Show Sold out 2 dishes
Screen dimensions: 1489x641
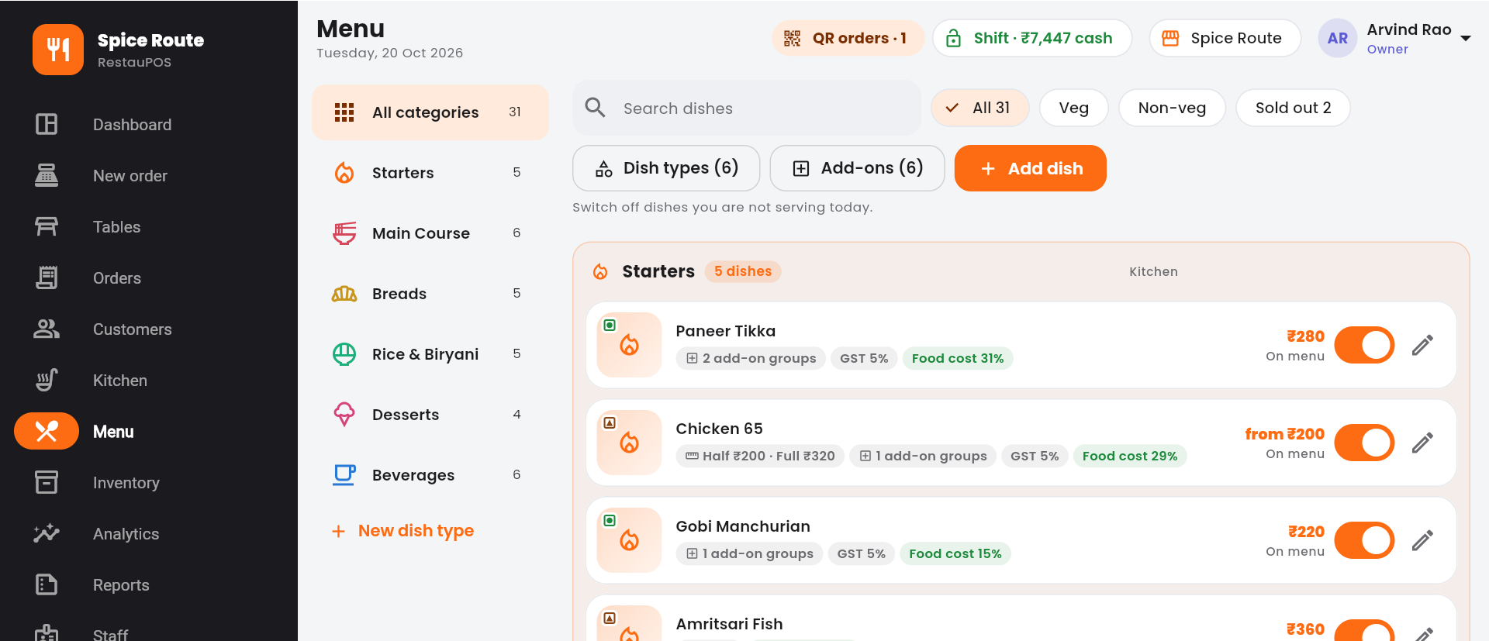[x=1293, y=108]
